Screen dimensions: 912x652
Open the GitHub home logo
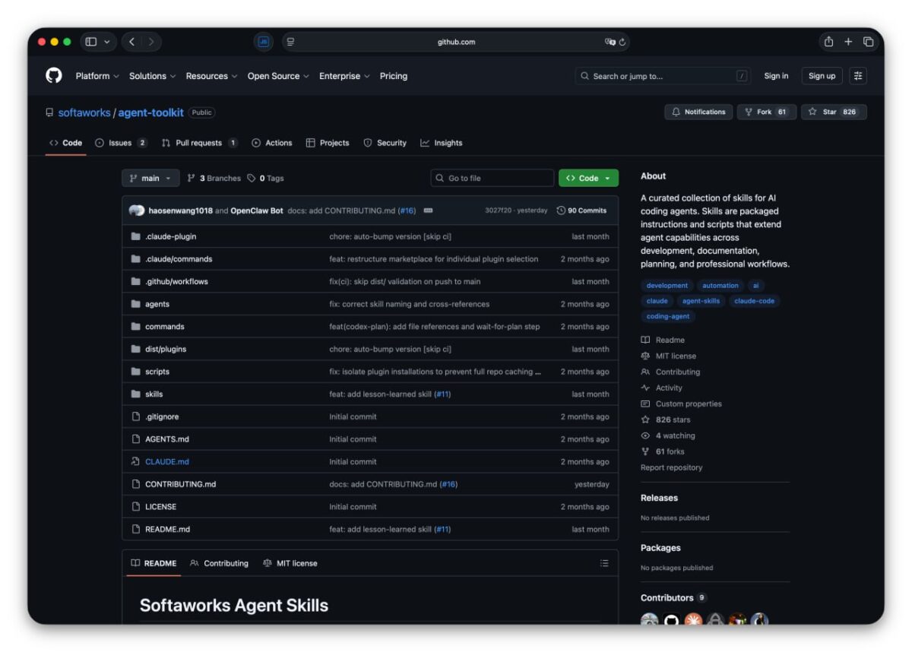pos(52,75)
